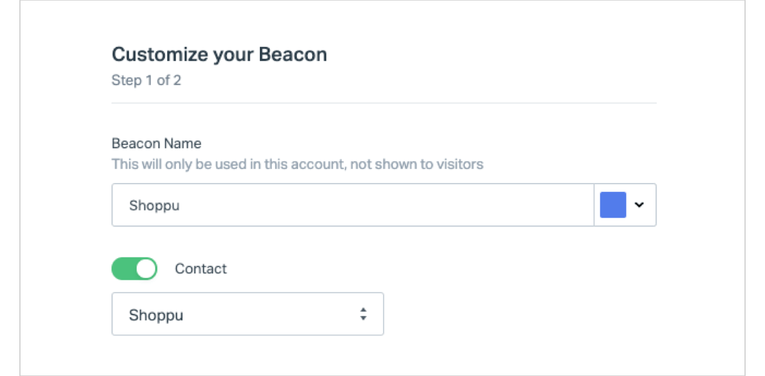This screenshot has height=376, width=765.
Task: Click the Contact label text
Action: point(201,269)
